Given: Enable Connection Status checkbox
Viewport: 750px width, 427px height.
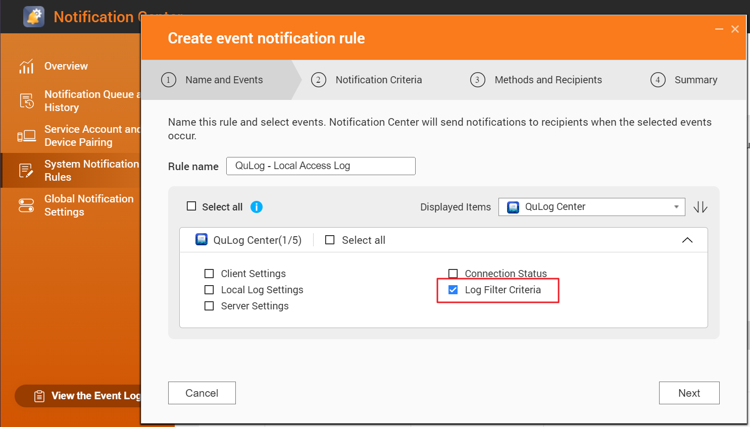Looking at the screenshot, I should pyautogui.click(x=453, y=274).
